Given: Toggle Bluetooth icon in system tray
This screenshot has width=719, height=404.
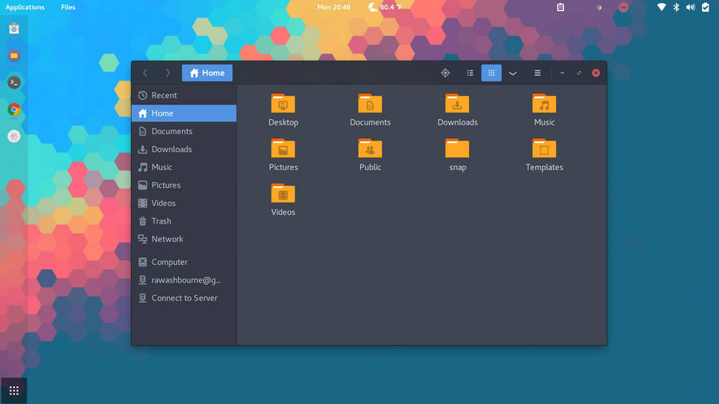Looking at the screenshot, I should 675,7.
